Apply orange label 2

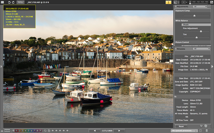pos(19,131)
